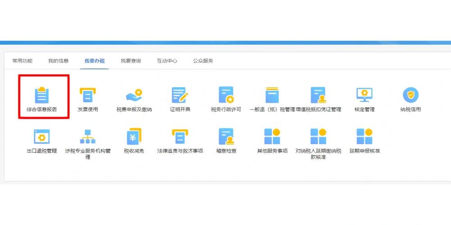Open the 综合信息报告 clipboard icon
451x225 pixels.
click(x=41, y=95)
